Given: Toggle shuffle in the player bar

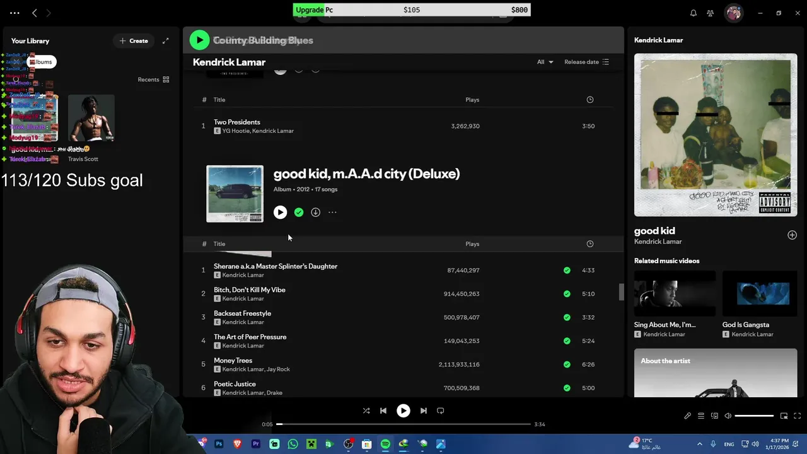Looking at the screenshot, I should [366, 410].
